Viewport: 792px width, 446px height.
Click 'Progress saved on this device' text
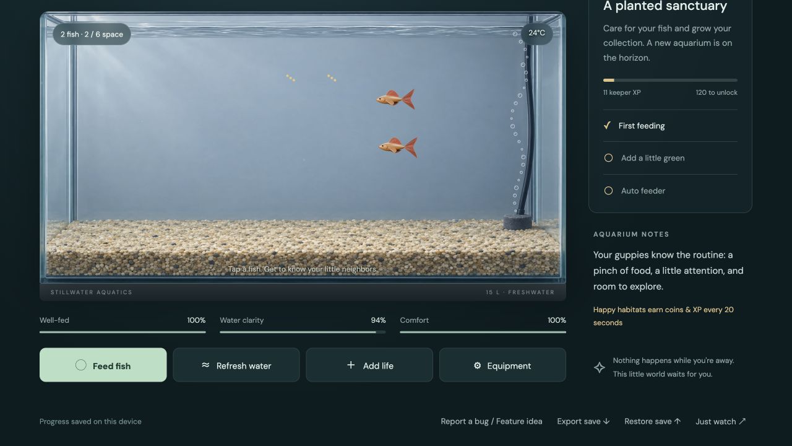tap(90, 421)
